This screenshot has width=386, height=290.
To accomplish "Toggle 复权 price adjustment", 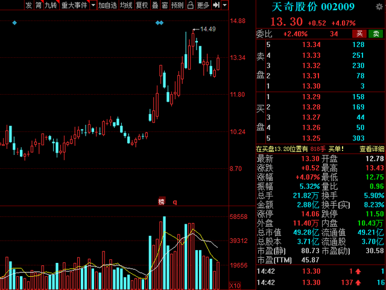I will pyautogui.click(x=142, y=5).
